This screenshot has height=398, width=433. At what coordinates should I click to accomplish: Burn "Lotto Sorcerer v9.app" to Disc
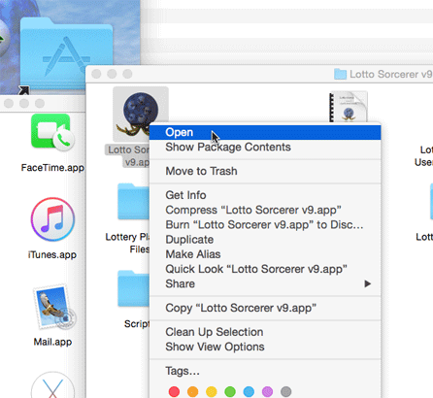[265, 225]
